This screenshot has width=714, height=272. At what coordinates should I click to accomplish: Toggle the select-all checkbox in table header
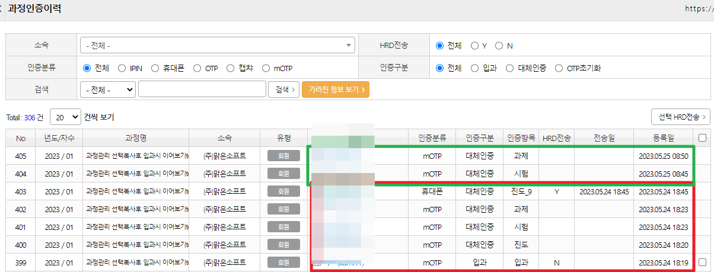pos(703,138)
